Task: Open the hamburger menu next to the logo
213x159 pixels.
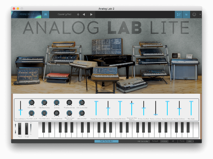Action: (x=46, y=14)
